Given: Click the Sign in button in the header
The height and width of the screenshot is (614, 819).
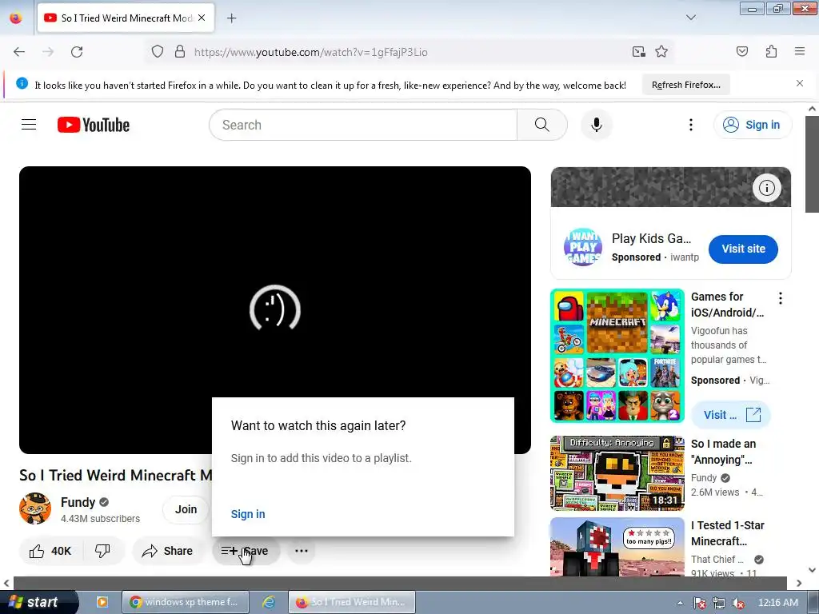Looking at the screenshot, I should click(x=752, y=125).
